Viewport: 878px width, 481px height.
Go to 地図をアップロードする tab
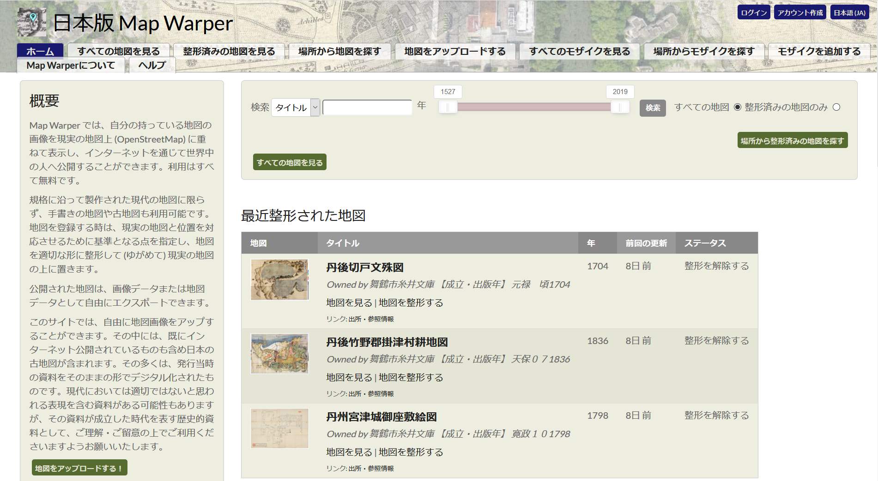point(455,51)
